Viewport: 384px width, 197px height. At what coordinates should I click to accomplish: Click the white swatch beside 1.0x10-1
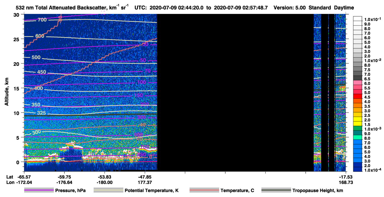pyautogui.click(x=358, y=19)
